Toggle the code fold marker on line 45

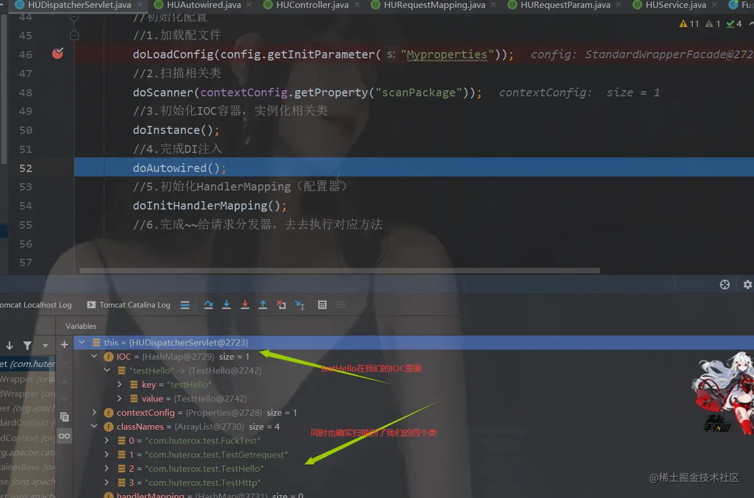pos(74,35)
